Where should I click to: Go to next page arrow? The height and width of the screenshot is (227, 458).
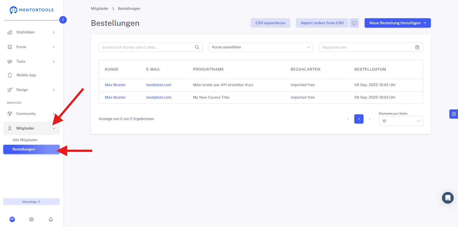point(369,119)
